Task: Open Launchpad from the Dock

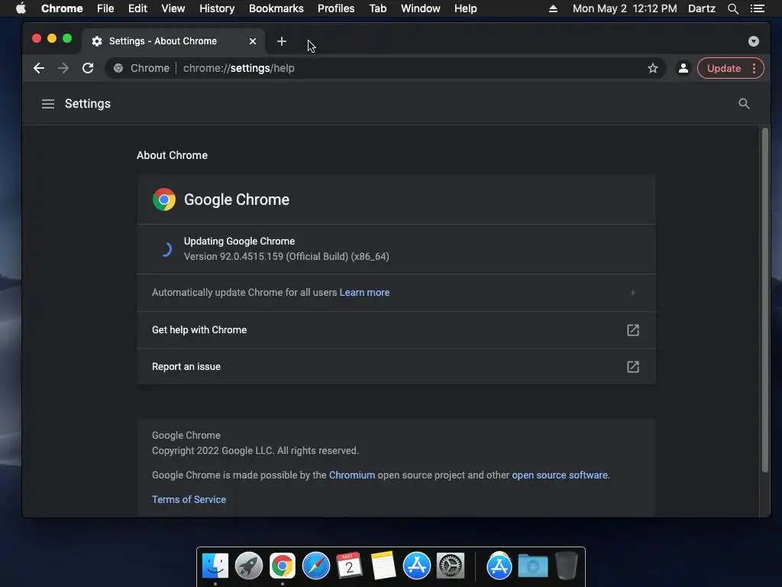Action: pos(249,566)
